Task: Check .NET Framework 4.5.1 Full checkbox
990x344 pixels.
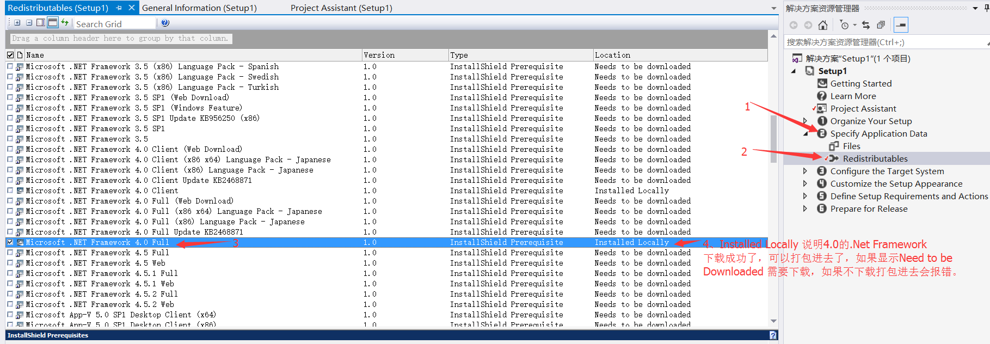Action: click(10, 273)
